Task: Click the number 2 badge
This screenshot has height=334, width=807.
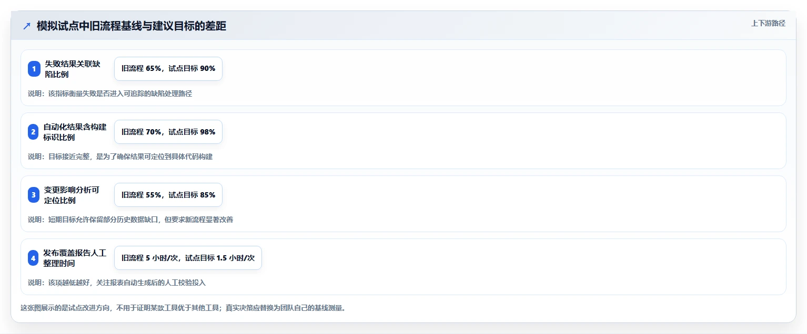Action: [x=34, y=132]
